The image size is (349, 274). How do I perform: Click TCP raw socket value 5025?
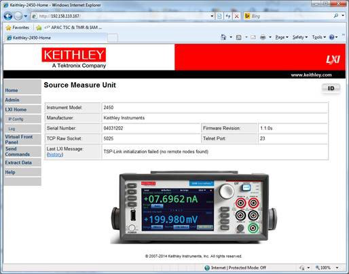(109, 138)
